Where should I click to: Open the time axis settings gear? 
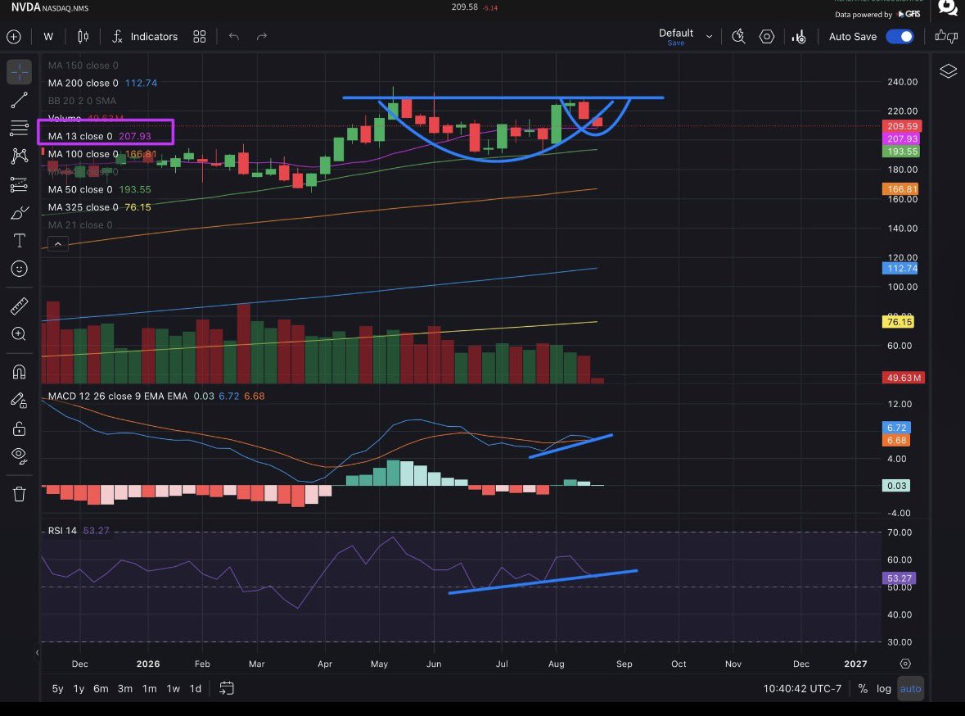(x=905, y=664)
